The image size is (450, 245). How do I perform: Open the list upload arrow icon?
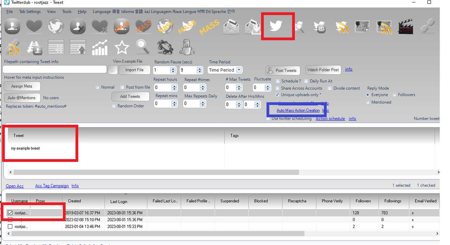tap(78, 47)
